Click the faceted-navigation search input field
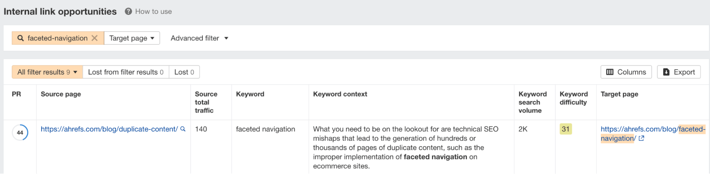This screenshot has width=710, height=174. tap(58, 38)
